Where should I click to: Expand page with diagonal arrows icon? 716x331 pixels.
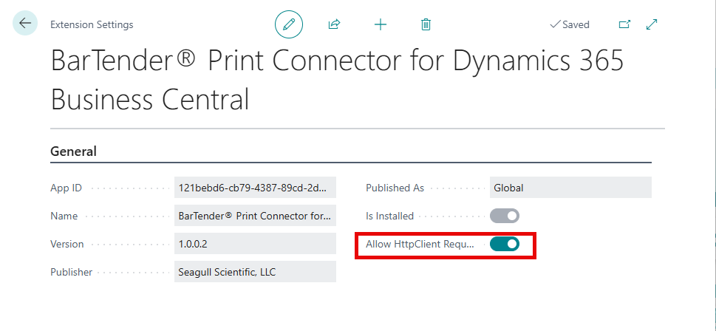tap(652, 24)
